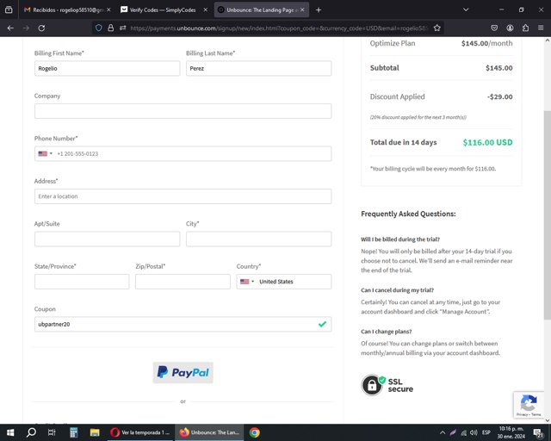The image size is (551, 441).
Task: Click the Address location field
Action: (x=183, y=196)
